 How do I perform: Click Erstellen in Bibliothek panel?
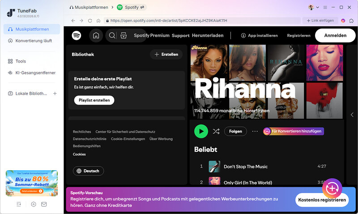coord(166,55)
